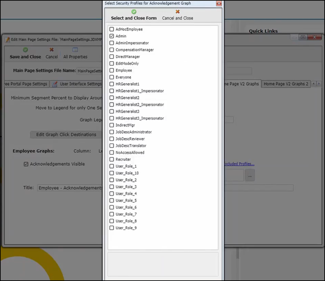This screenshot has height=281, width=325.
Task: Check the Recruiter profile checkbox
Action: (x=112, y=160)
